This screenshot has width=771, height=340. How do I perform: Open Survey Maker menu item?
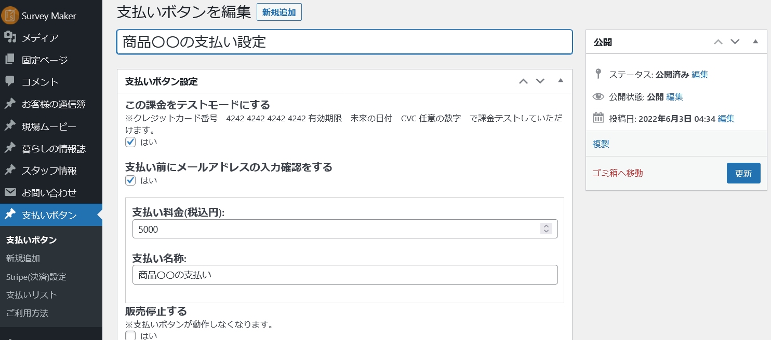pyautogui.click(x=51, y=16)
